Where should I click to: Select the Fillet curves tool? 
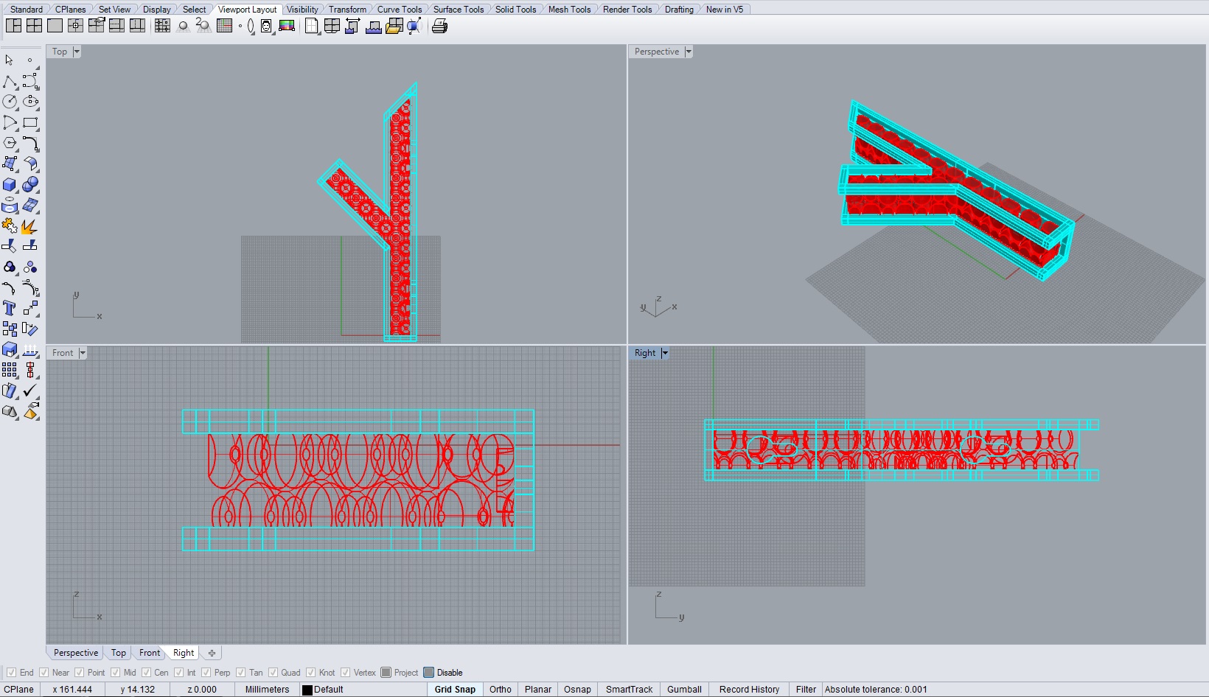click(x=30, y=143)
